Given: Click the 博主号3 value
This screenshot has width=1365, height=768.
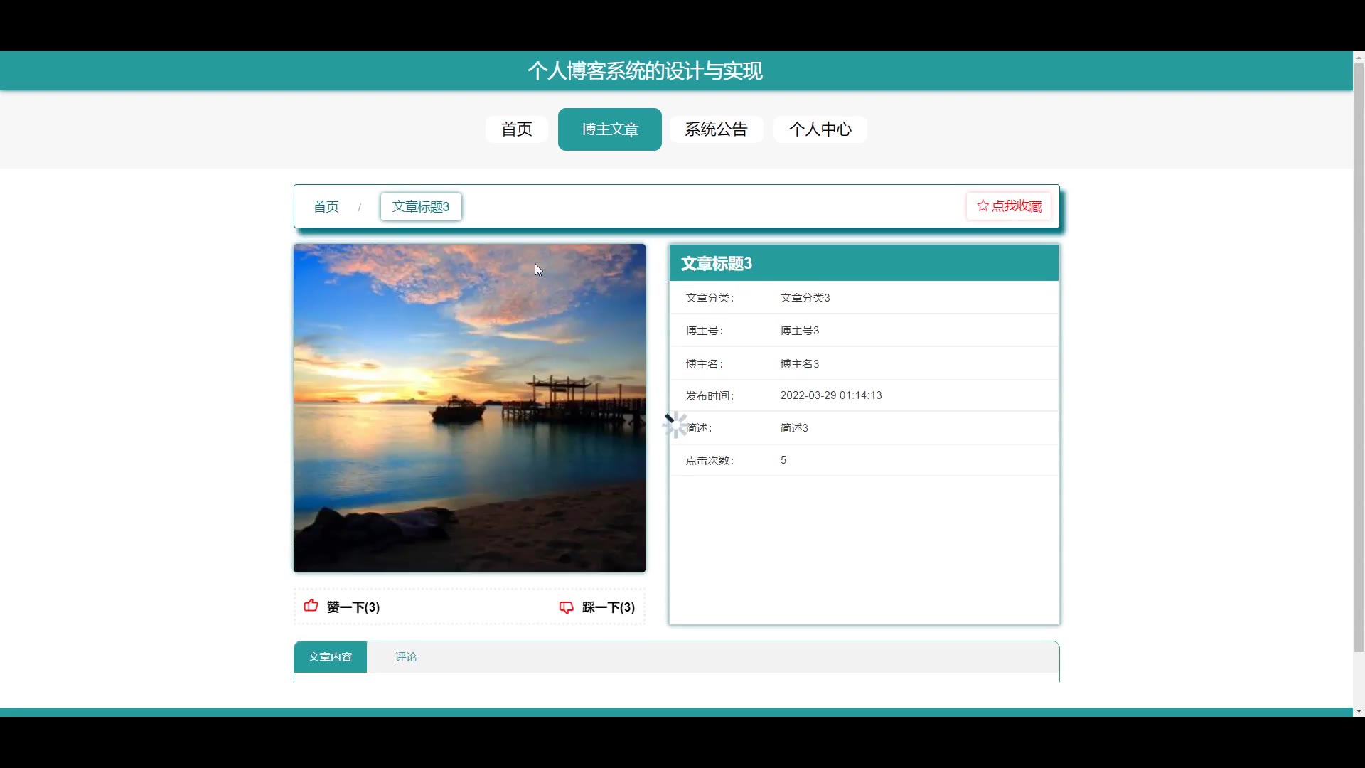Looking at the screenshot, I should [x=800, y=331].
